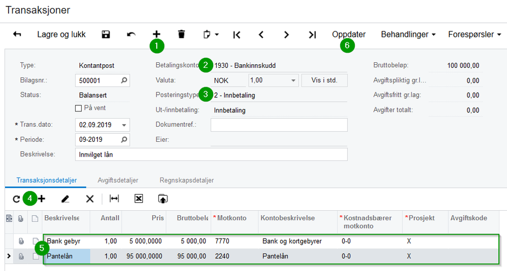The width and height of the screenshot is (507, 271).
Task: Go to the last record
Action: pos(312,34)
